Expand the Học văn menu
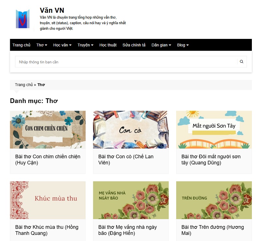261x241 pixels. point(62,45)
